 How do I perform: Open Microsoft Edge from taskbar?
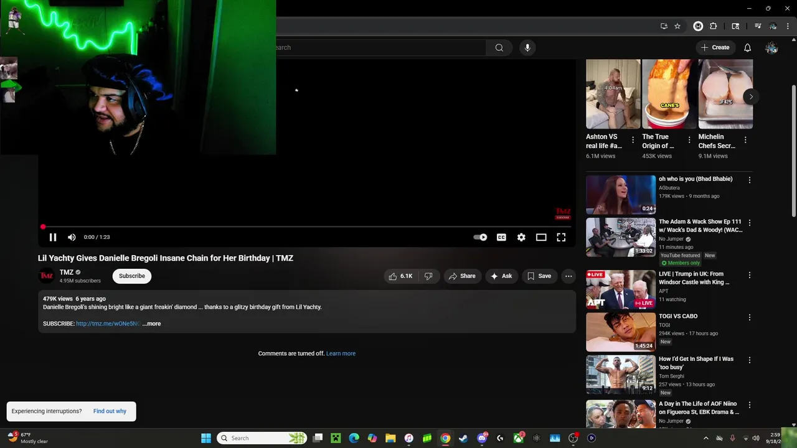354,438
